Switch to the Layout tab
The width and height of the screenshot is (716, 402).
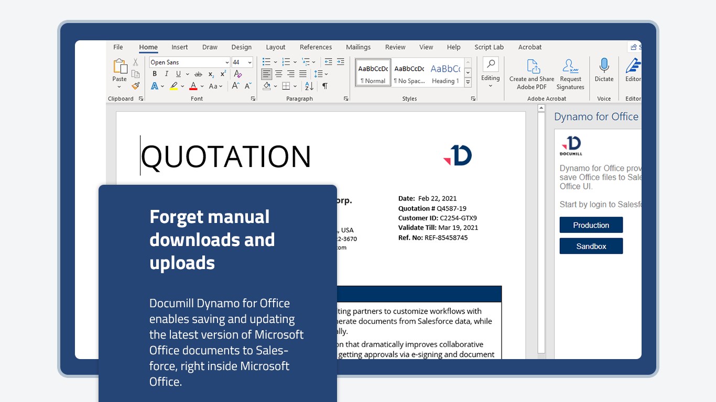[x=276, y=47]
